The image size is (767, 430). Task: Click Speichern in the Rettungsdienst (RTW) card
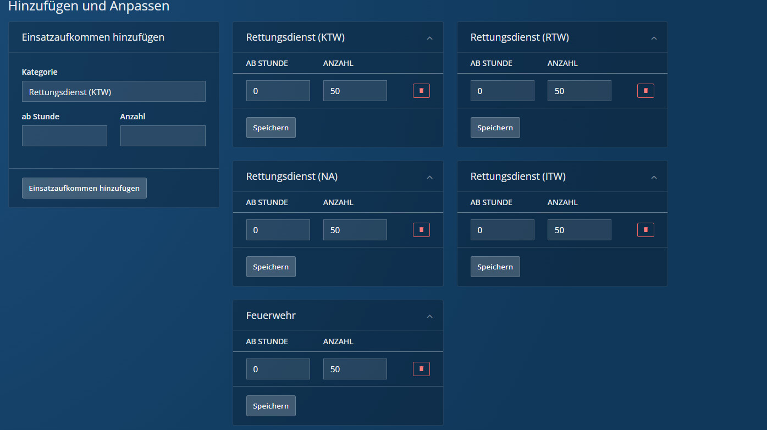(x=495, y=128)
